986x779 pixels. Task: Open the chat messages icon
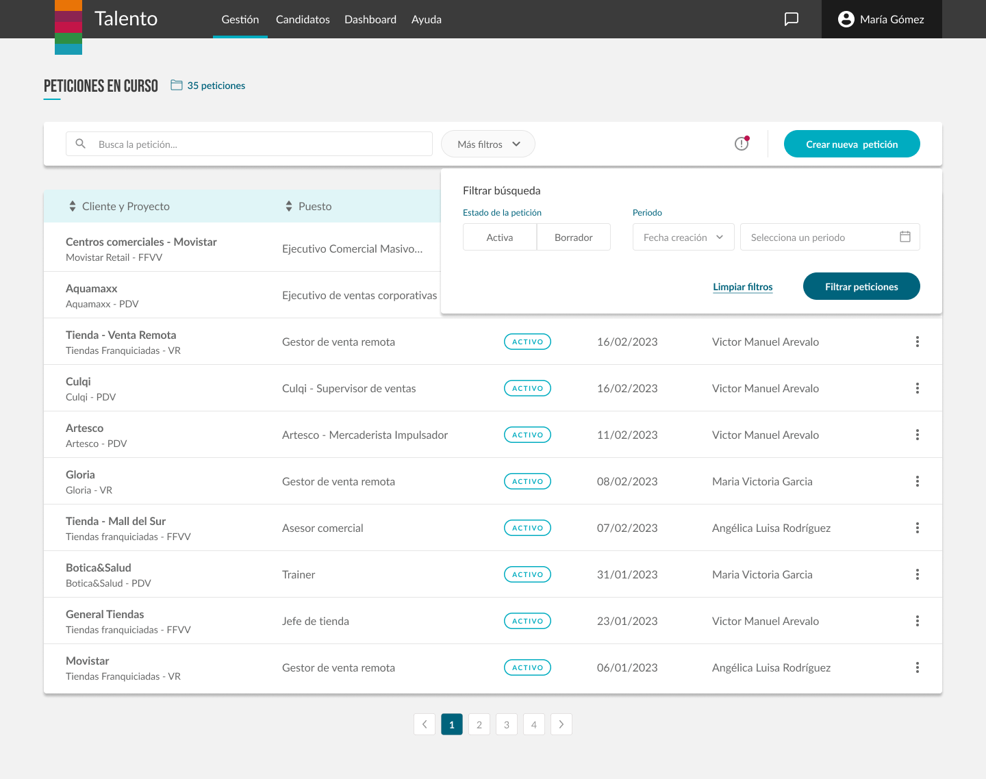(x=791, y=19)
